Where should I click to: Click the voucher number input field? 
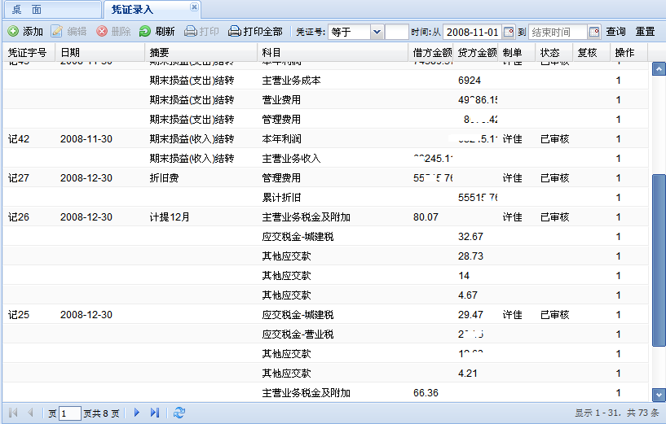click(396, 33)
